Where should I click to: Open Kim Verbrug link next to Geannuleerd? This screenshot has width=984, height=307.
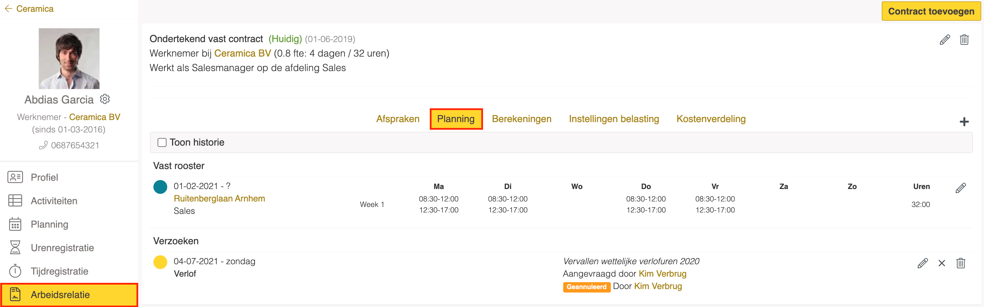(x=658, y=286)
